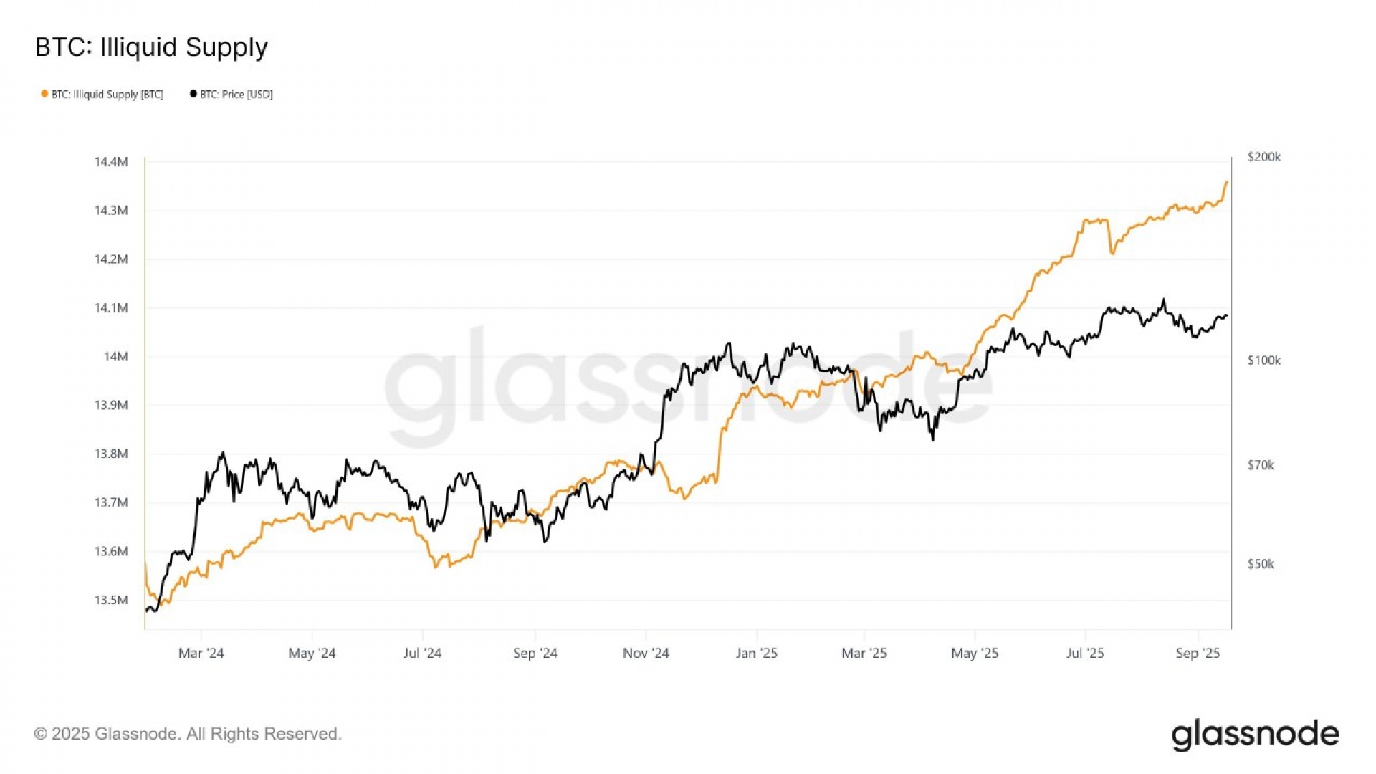The width and height of the screenshot is (1376, 774).
Task: Click the glassnode logo in bottom-right corner
Action: (1255, 735)
